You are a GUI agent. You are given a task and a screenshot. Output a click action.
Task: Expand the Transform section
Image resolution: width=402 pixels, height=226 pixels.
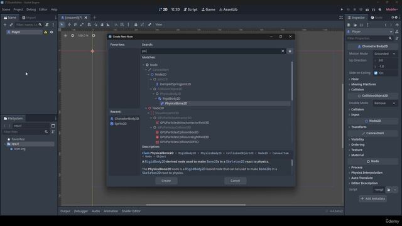coord(359,127)
